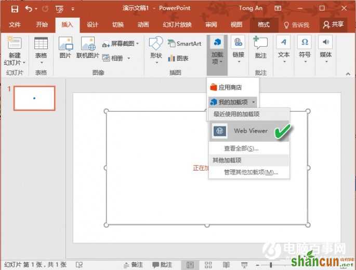This screenshot has width=356, height=270.
Task: Open the 表格 insert table menu
Action: [x=41, y=50]
